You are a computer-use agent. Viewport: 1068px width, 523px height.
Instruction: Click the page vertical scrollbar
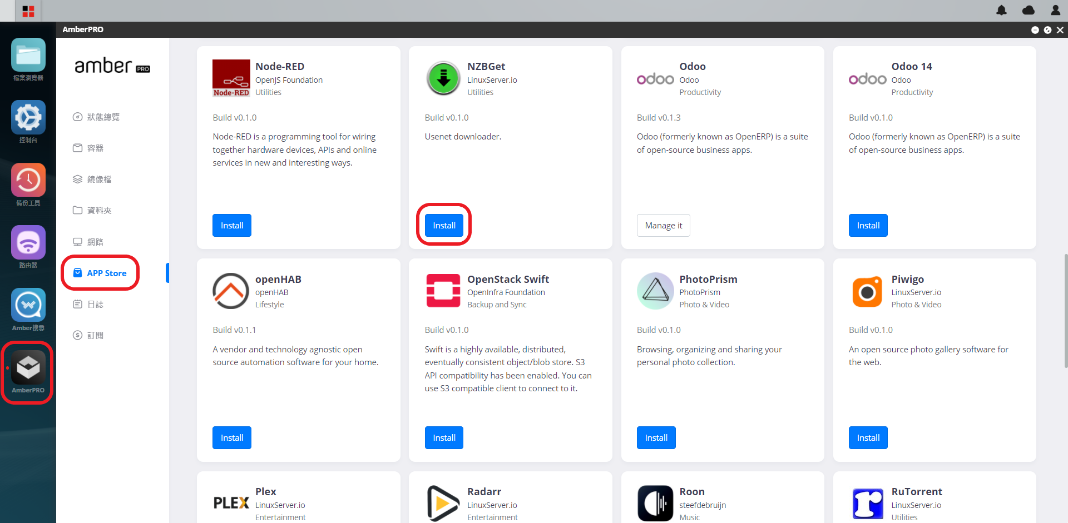pyautogui.click(x=1065, y=311)
